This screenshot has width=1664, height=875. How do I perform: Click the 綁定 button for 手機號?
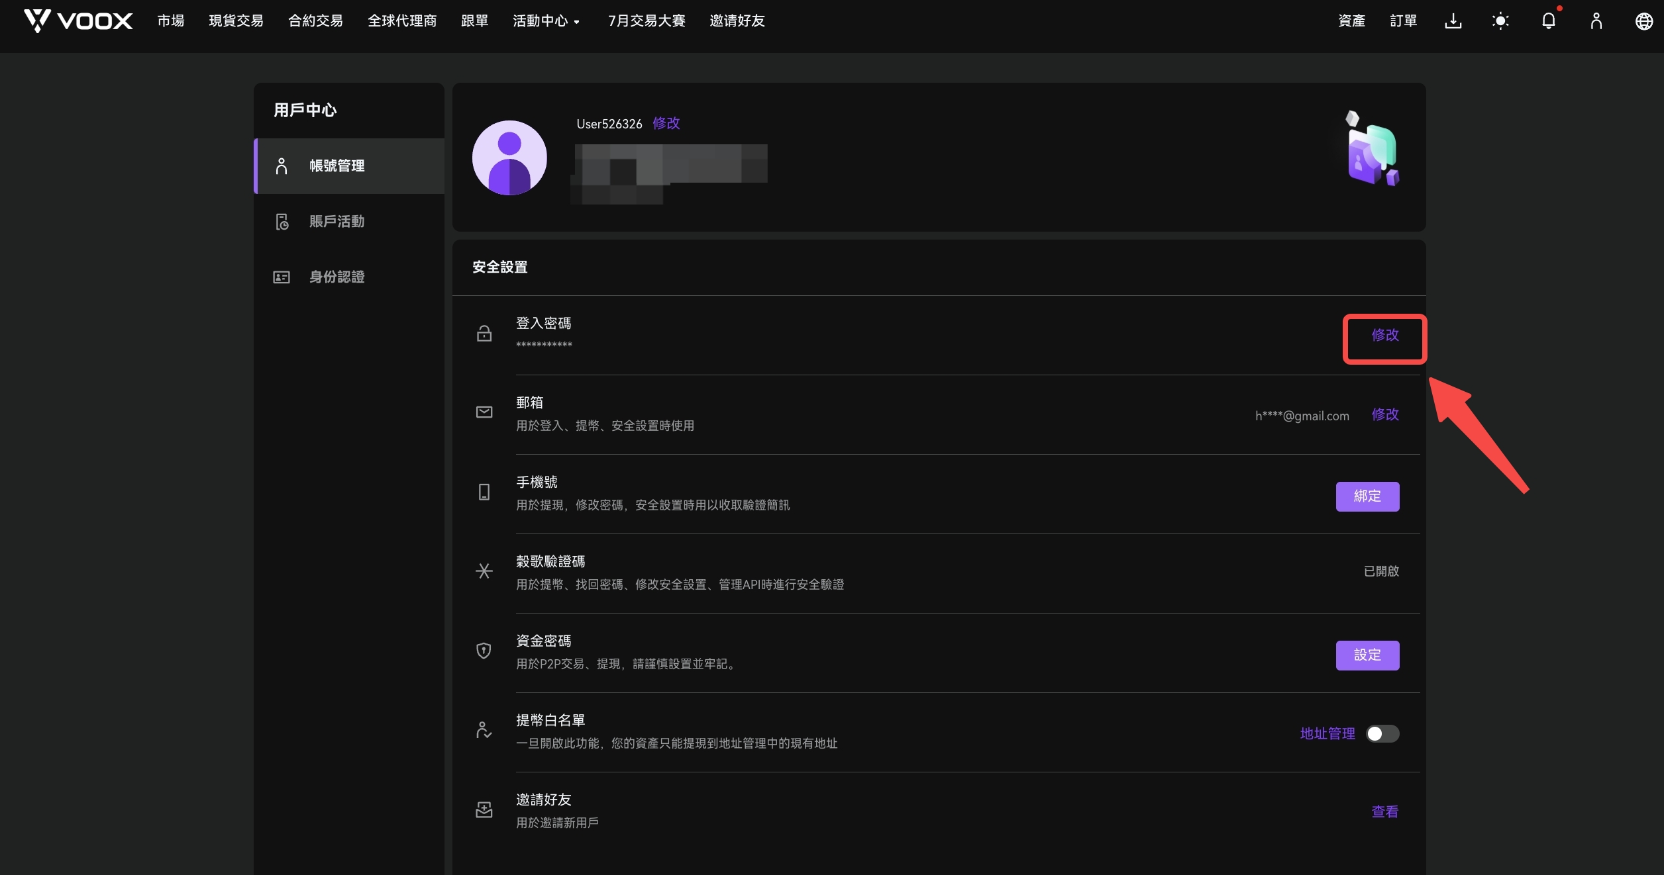(x=1367, y=496)
